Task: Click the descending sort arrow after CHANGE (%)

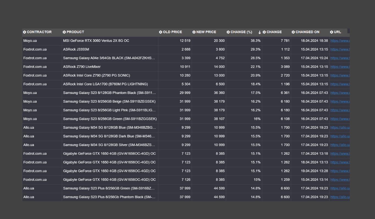Action: 259,32
